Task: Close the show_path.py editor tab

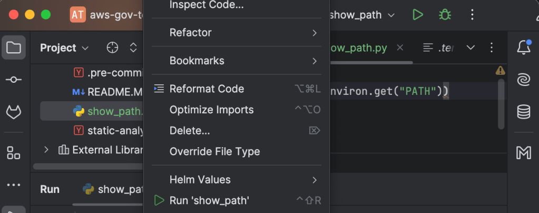Action: (x=400, y=48)
